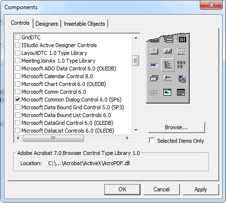Click the vertical scrollbar thumb
This screenshot has width=226, height=203.
point(135,61)
